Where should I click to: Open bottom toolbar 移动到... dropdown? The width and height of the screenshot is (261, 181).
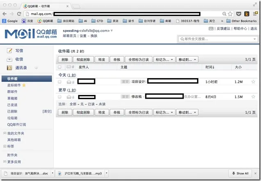(187, 112)
